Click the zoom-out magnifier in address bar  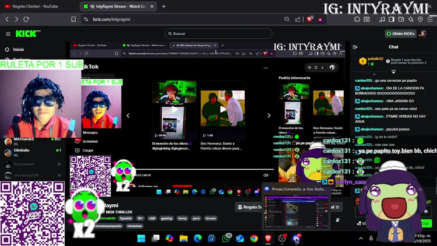click(x=287, y=19)
